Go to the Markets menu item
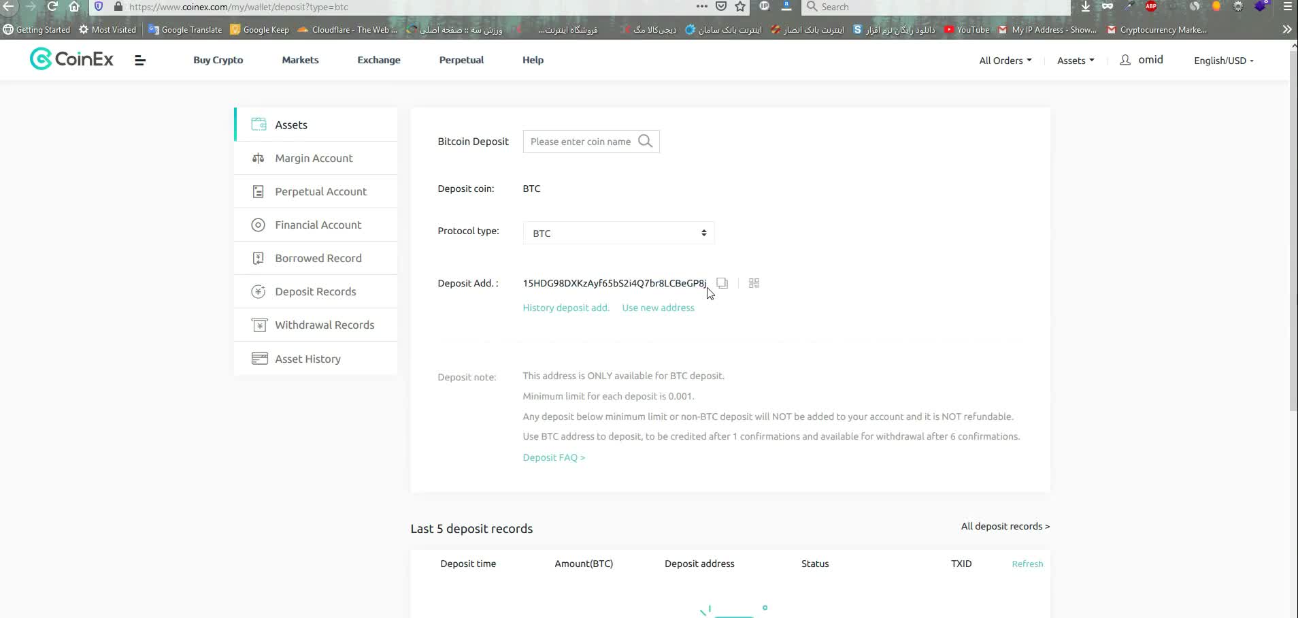This screenshot has height=618, width=1298. pos(300,60)
